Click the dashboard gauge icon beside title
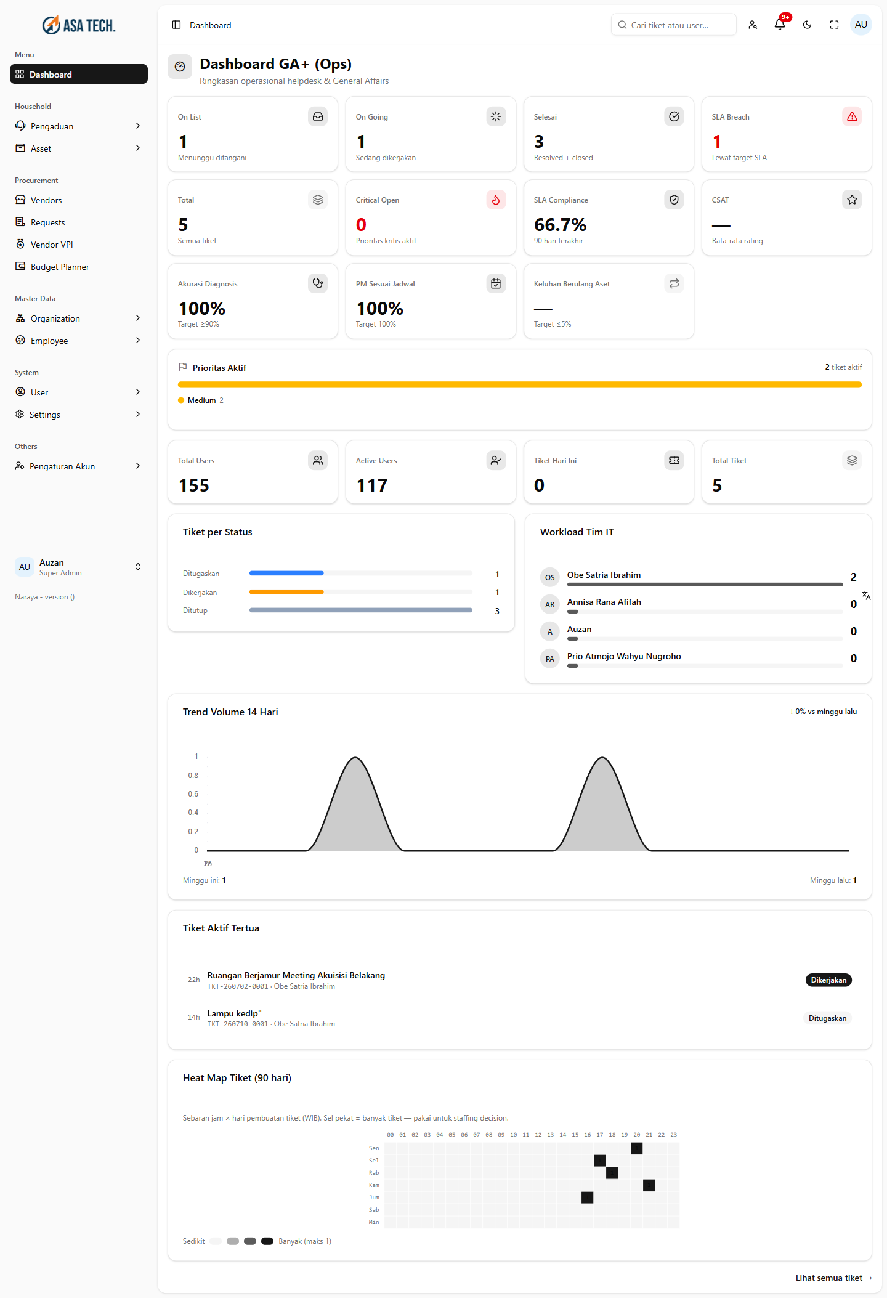Image resolution: width=887 pixels, height=1298 pixels. (180, 67)
